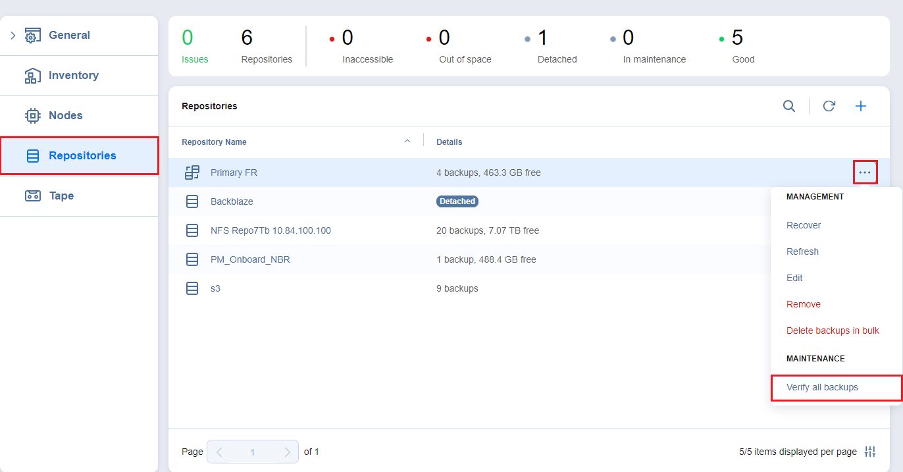Click the plus icon to add a repository

[x=861, y=105]
